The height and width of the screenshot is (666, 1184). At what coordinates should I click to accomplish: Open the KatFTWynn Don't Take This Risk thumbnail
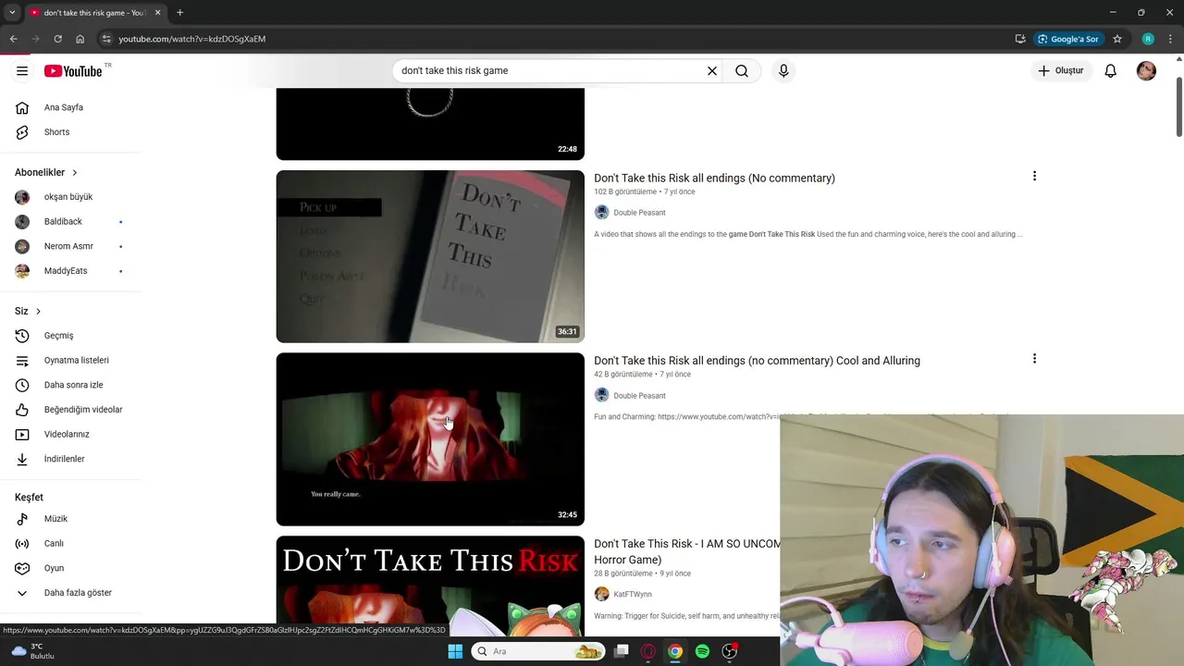(x=430, y=579)
